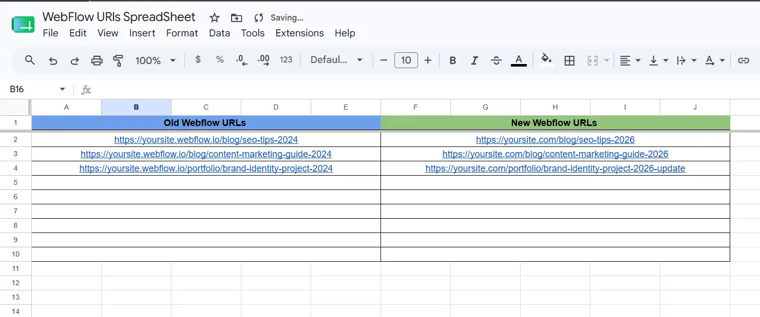Select row 10 header
Screen dimensions: 760x317
(x=15, y=255)
